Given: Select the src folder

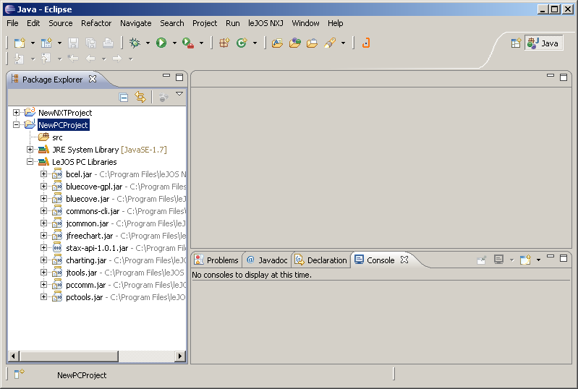Looking at the screenshot, I should pyautogui.click(x=57, y=137).
